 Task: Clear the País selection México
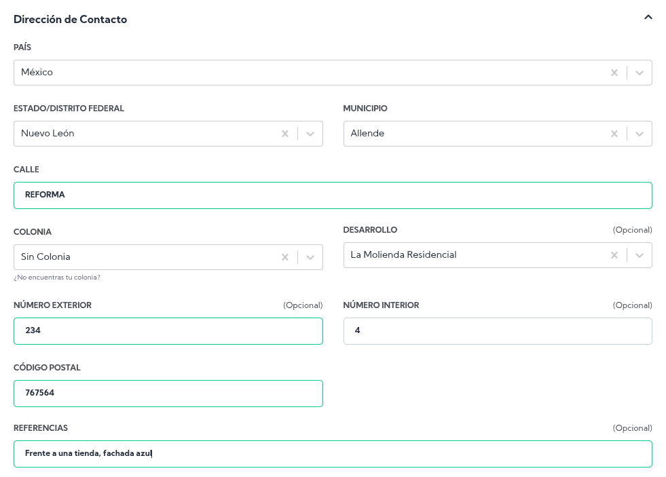click(614, 73)
